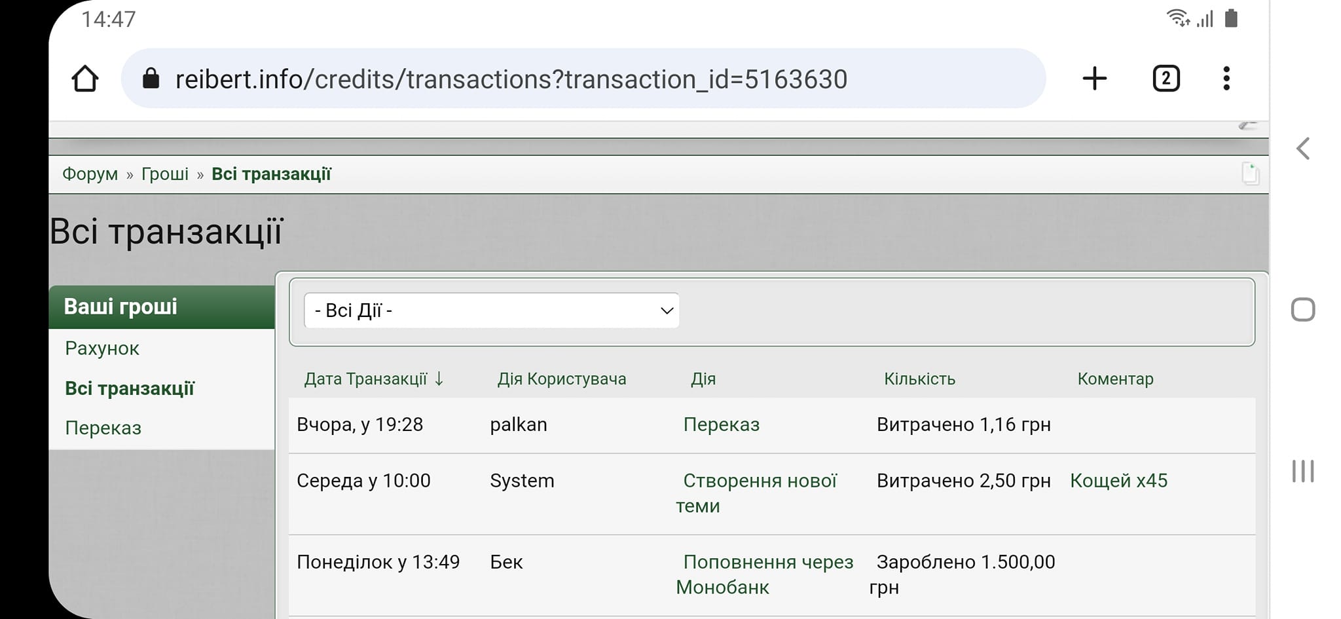The height and width of the screenshot is (619, 1341).
Task: Sort by "Кількість" column header
Action: [919, 379]
